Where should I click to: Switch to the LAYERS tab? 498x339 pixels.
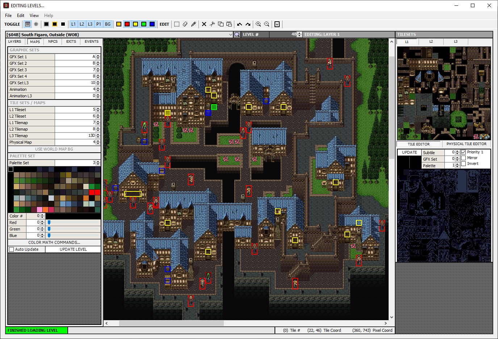pyautogui.click(x=15, y=42)
